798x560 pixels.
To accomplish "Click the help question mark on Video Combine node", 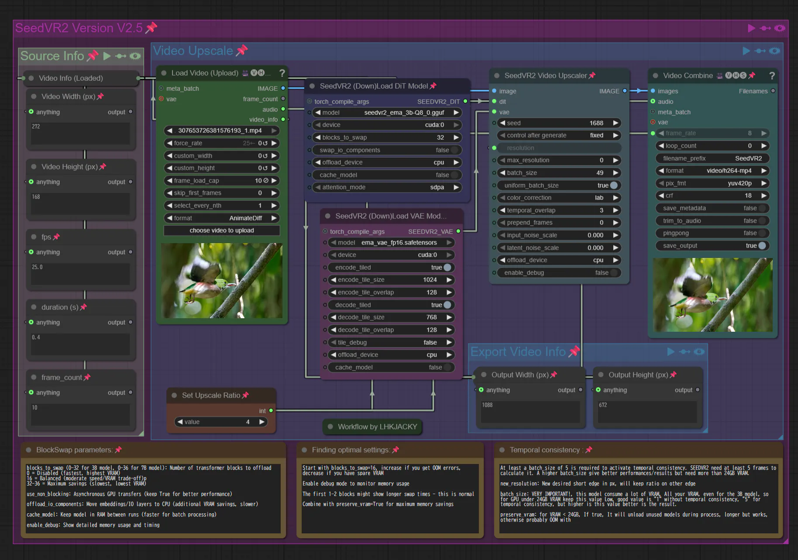I will click(x=772, y=76).
